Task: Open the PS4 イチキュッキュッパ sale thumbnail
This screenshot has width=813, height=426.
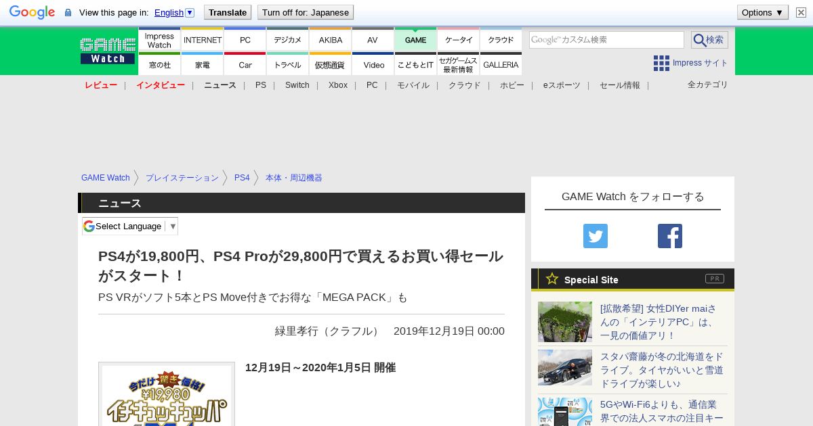Action: (x=167, y=395)
